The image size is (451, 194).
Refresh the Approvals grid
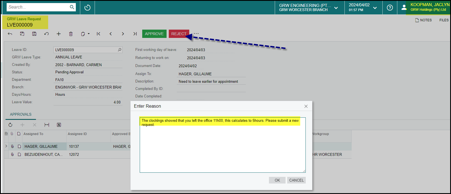[x=10, y=125]
